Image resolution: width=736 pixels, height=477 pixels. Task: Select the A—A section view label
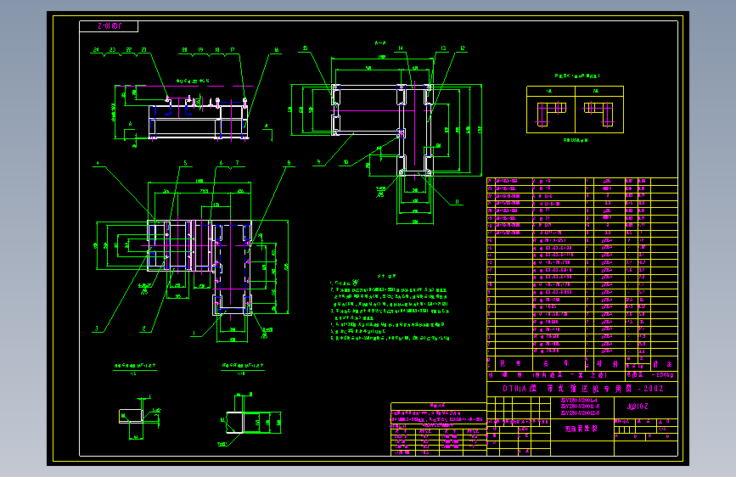(380, 42)
